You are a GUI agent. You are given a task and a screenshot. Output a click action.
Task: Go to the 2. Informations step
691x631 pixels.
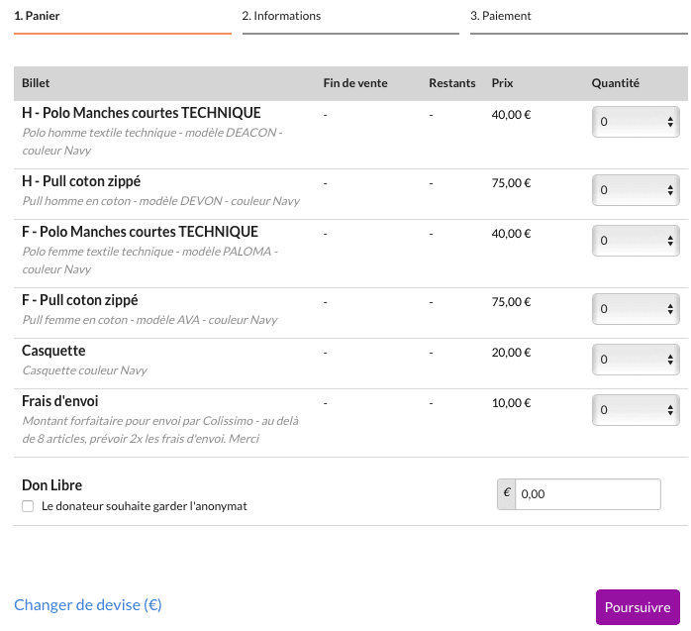[281, 16]
